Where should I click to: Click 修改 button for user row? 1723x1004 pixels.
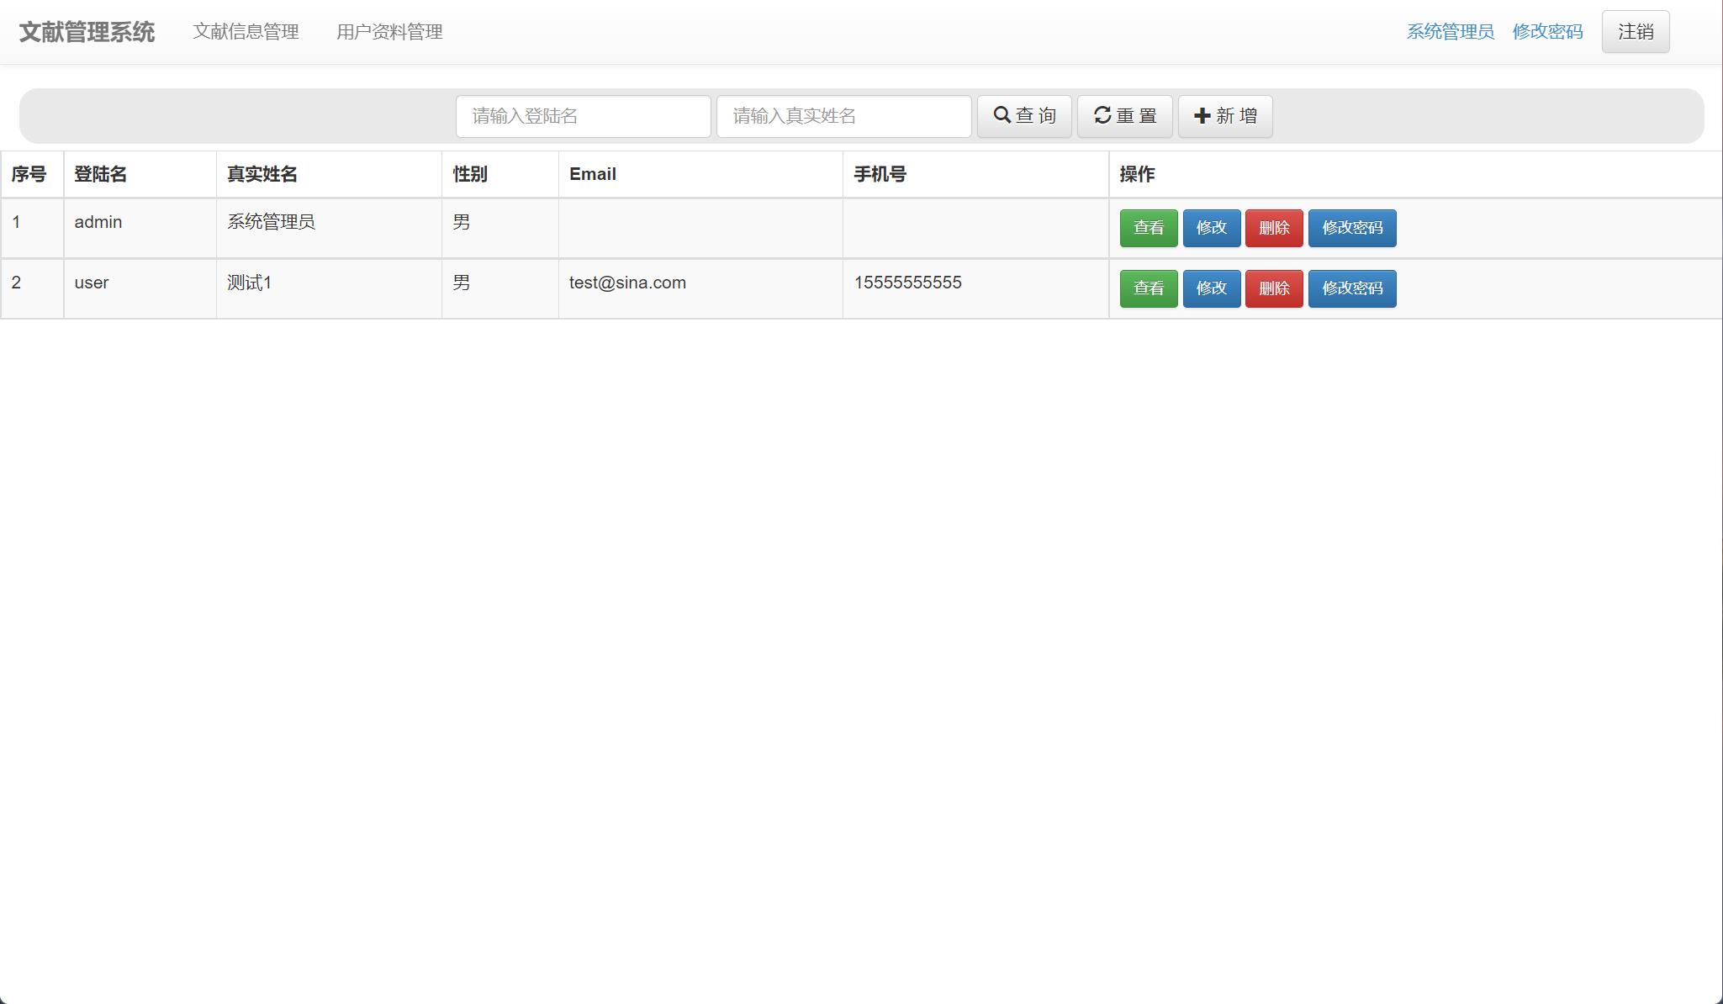click(1212, 288)
